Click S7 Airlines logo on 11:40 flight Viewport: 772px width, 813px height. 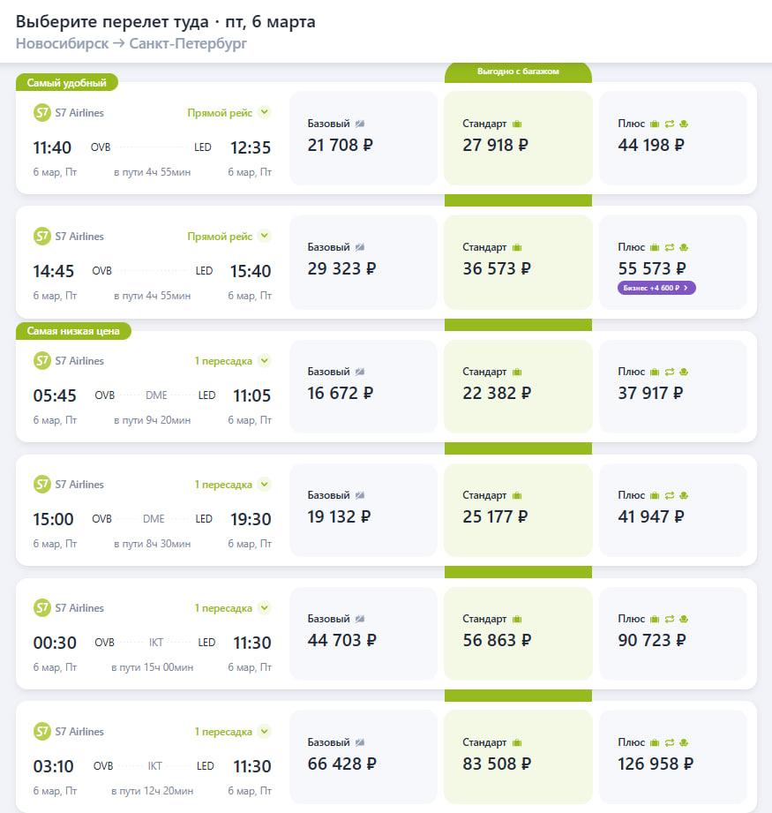coord(42,113)
